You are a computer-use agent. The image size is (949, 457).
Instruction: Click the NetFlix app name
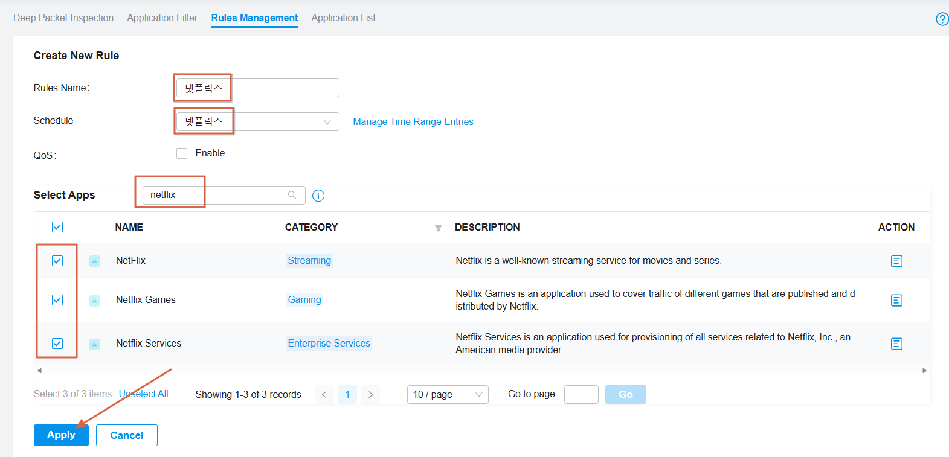pos(131,261)
